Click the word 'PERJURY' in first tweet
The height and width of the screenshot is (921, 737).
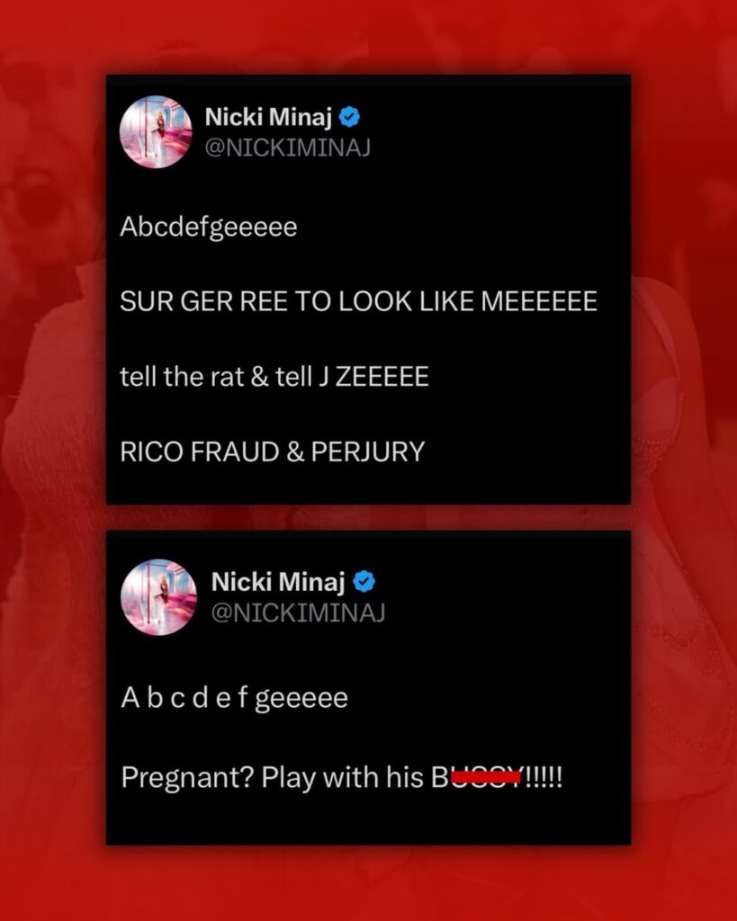pyautogui.click(x=368, y=452)
